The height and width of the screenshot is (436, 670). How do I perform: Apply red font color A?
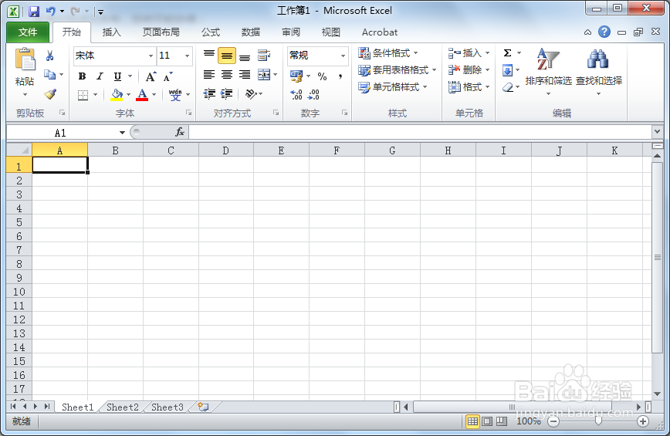(142, 94)
